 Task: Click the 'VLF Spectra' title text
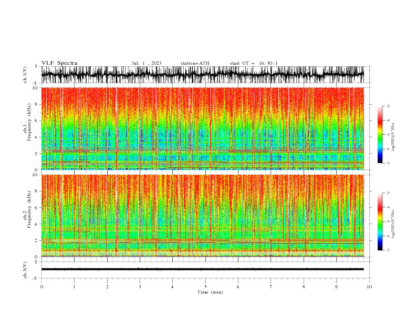[59, 63]
